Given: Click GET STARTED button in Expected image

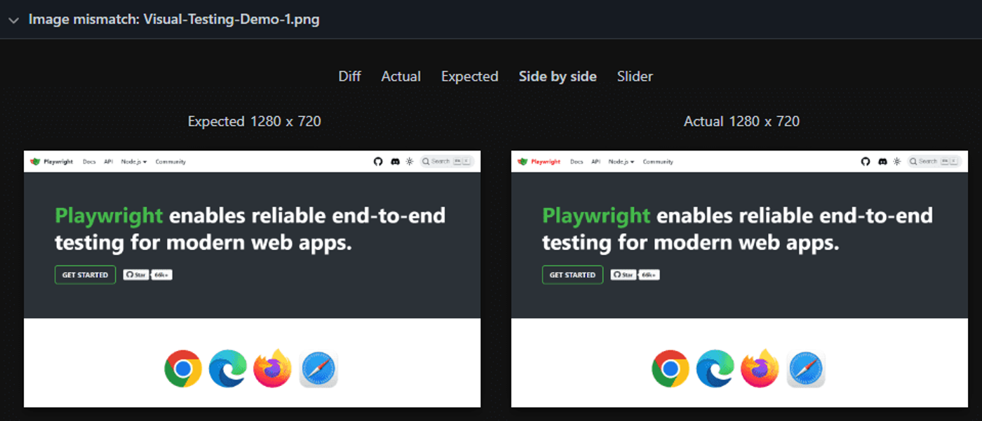Looking at the screenshot, I should click(85, 275).
